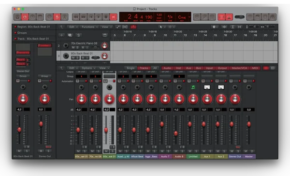Toggle the Audio channel filter button

[167, 68]
